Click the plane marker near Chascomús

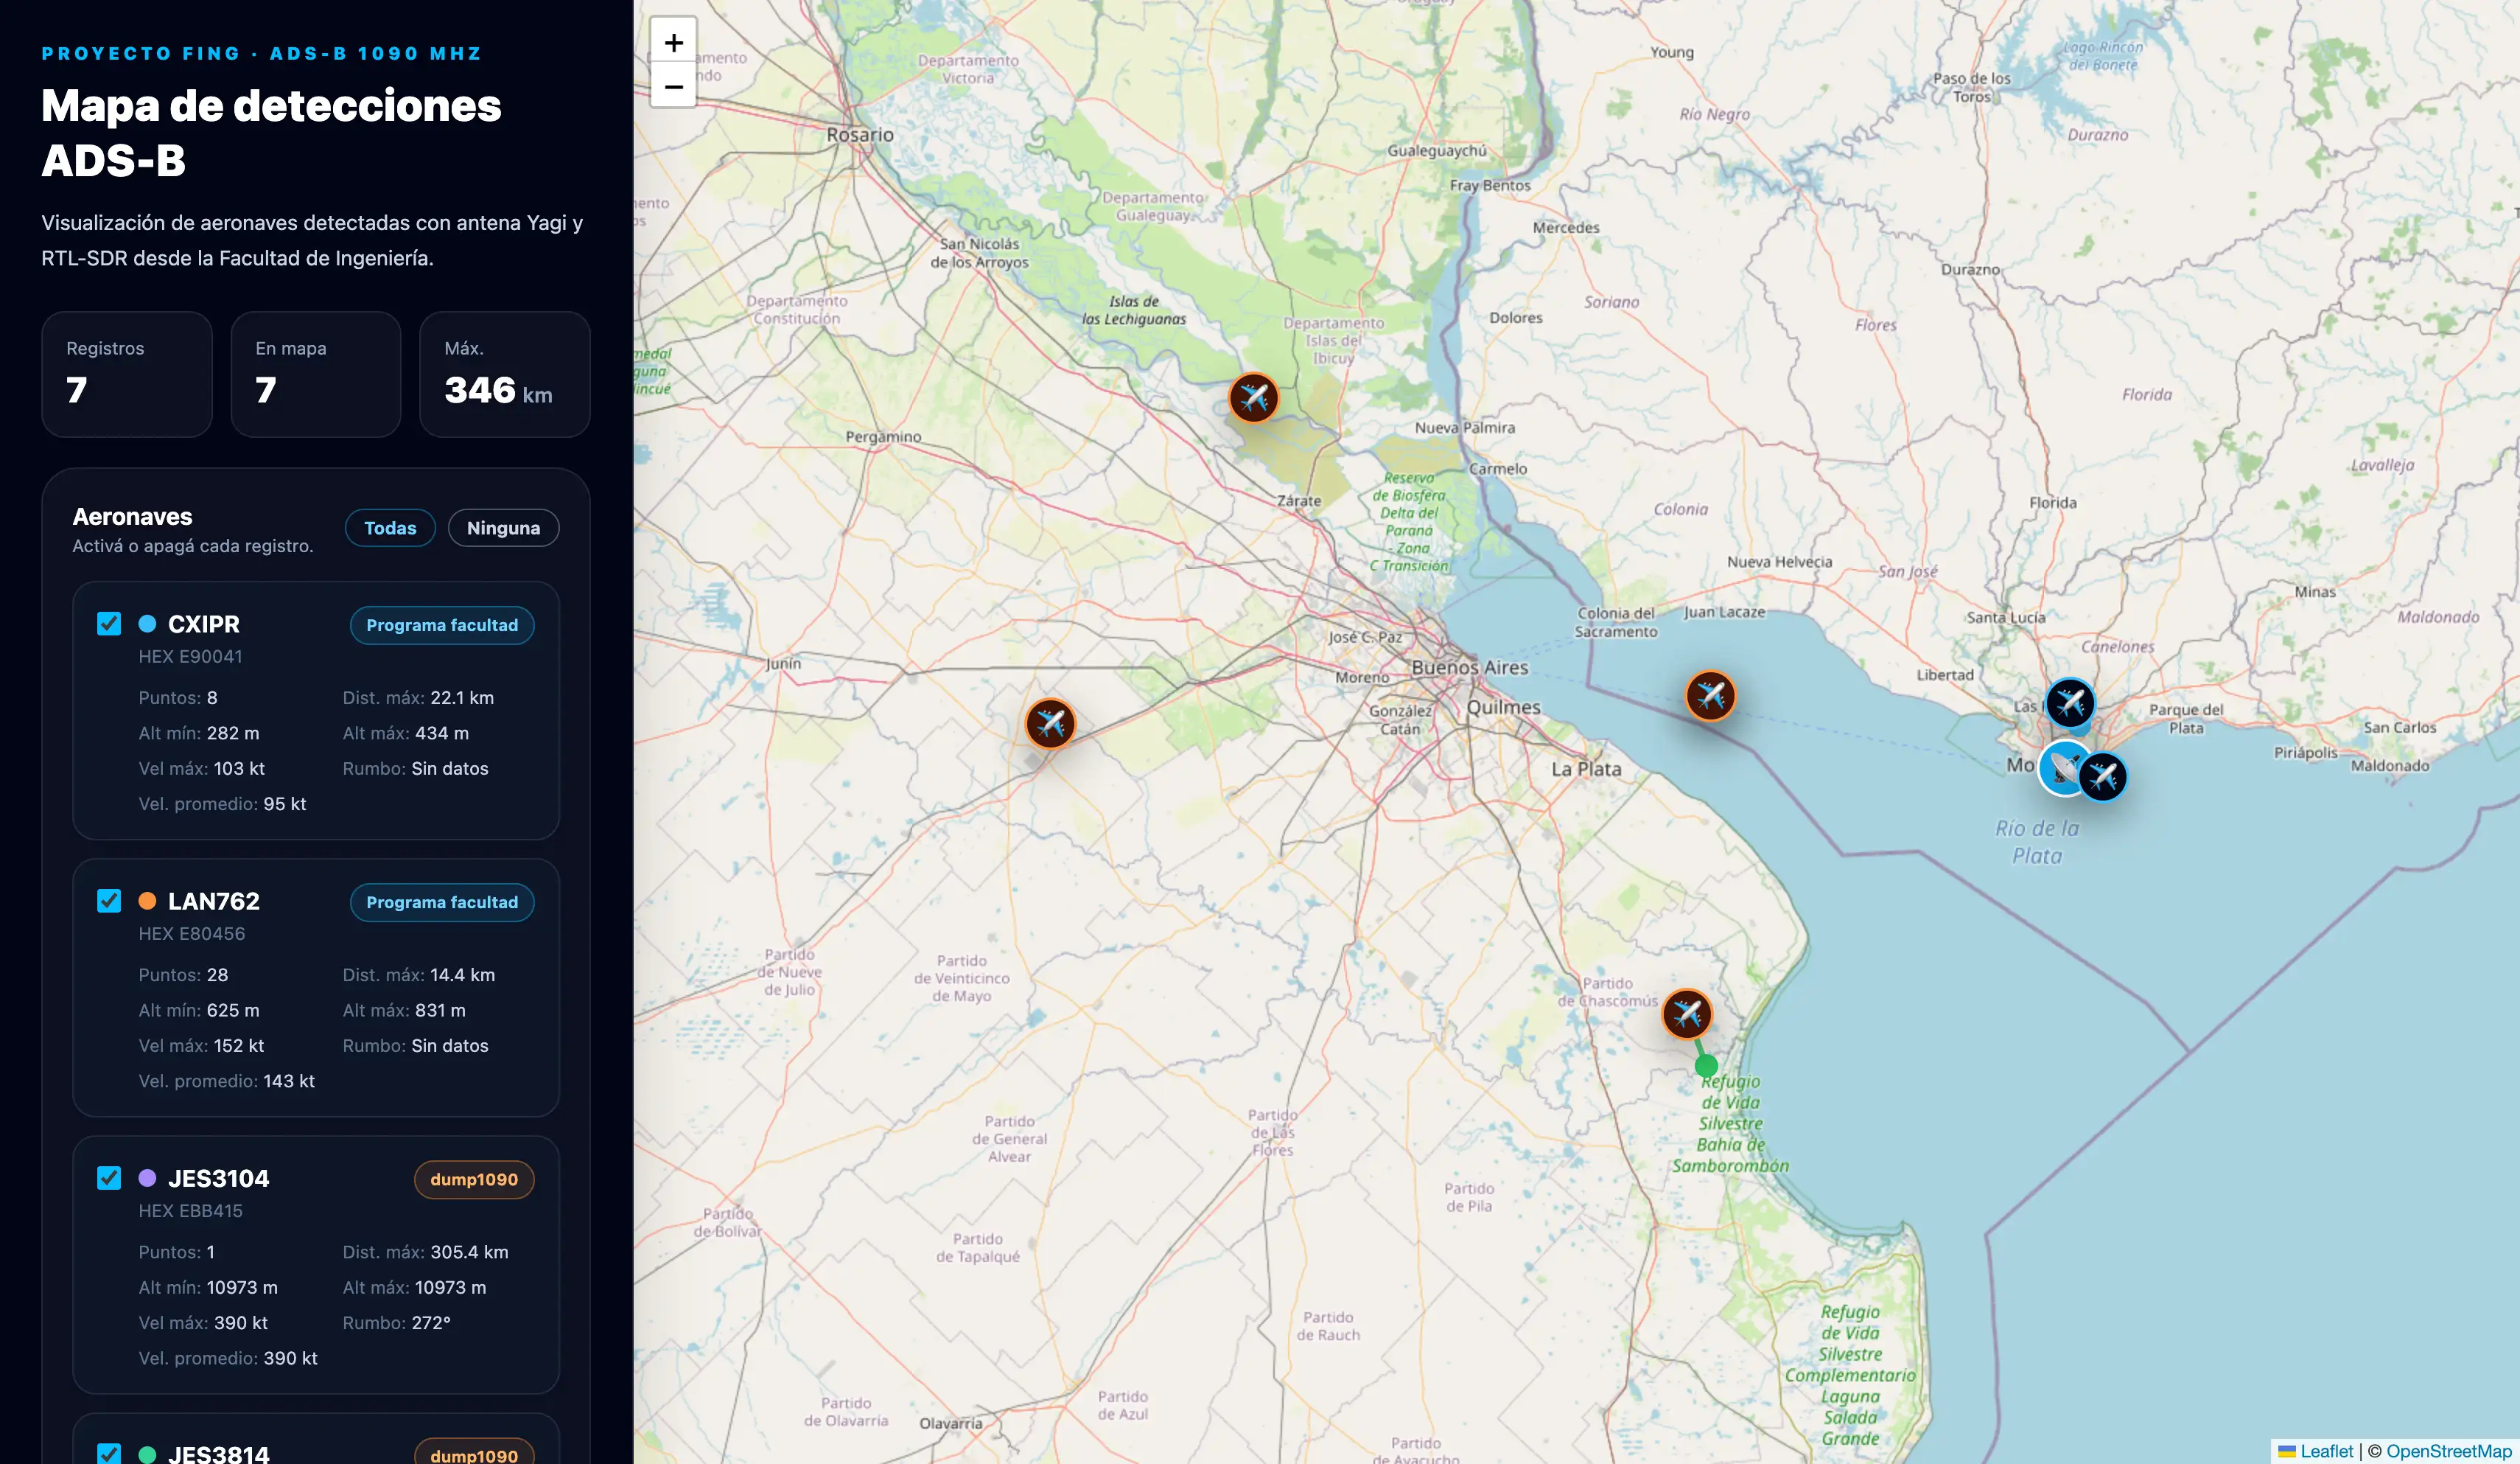coord(1687,1014)
